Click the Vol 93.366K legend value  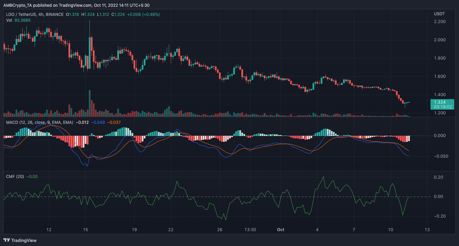(x=22, y=20)
